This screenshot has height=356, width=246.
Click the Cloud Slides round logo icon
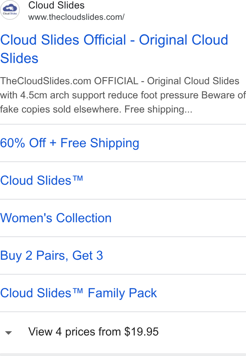[x=10, y=10]
